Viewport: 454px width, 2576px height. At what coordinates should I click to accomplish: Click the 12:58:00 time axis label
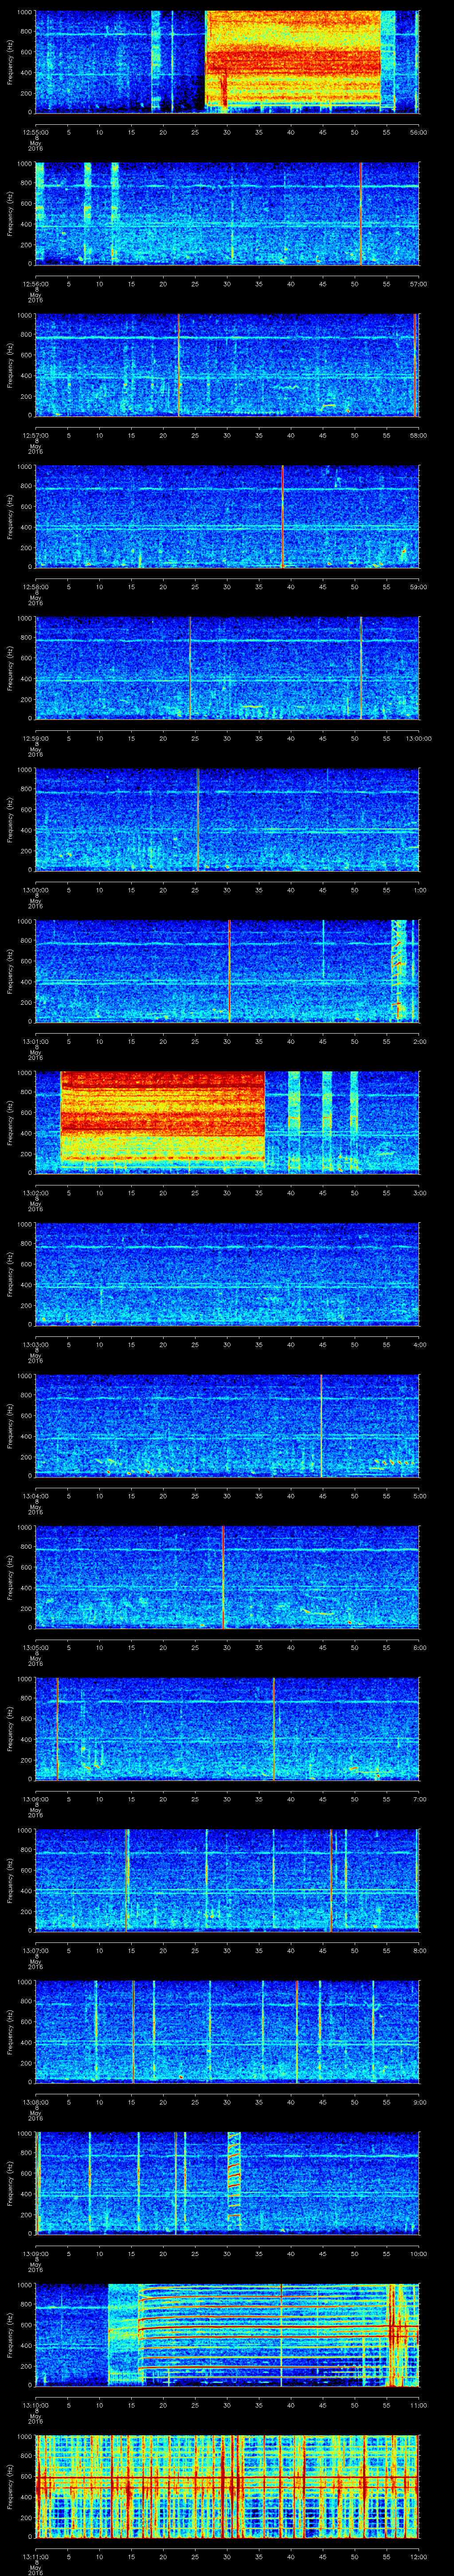tap(36, 587)
